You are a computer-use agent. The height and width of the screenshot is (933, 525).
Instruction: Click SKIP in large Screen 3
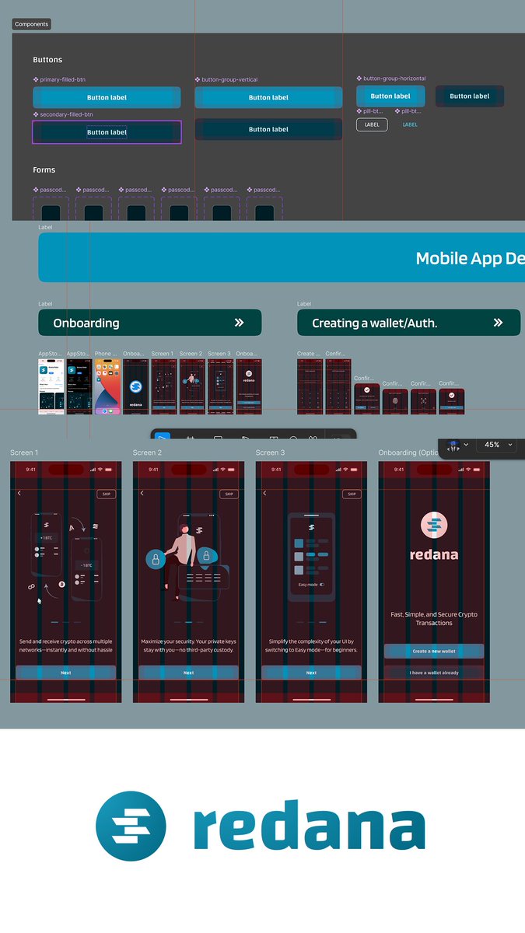click(x=352, y=494)
